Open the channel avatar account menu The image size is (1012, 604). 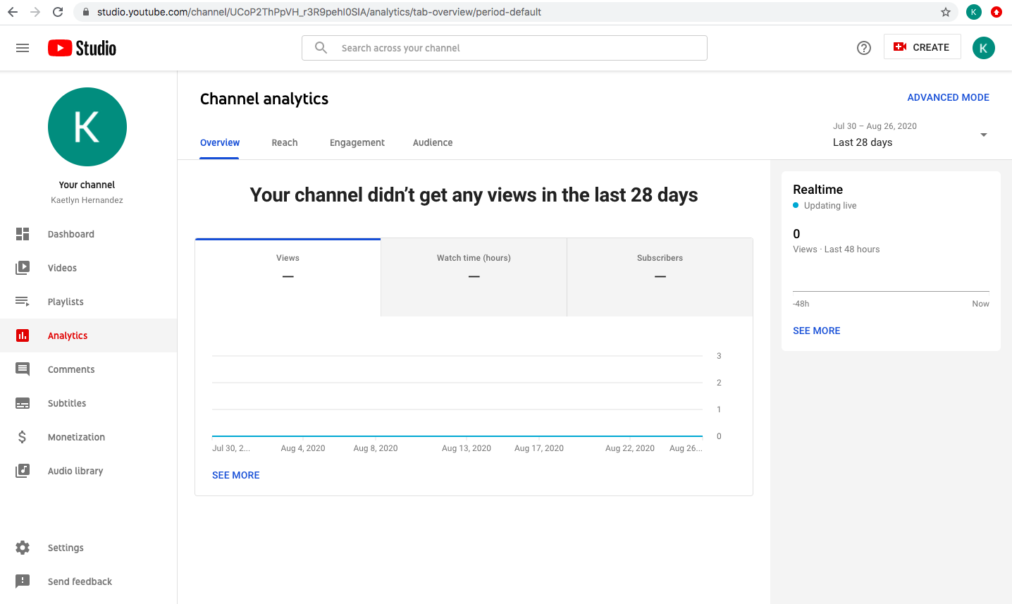point(984,47)
